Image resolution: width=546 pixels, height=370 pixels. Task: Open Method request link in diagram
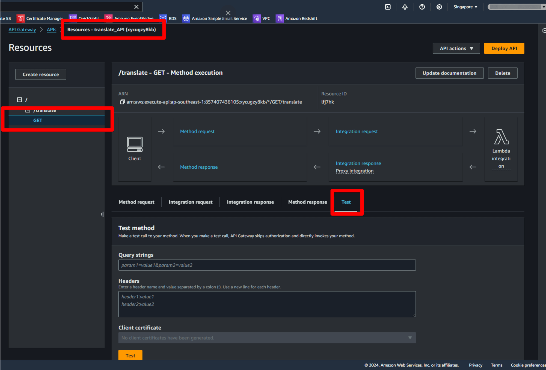pos(197,132)
